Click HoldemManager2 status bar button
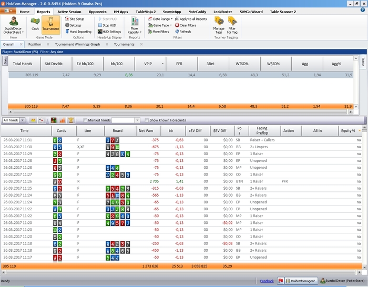 point(301,281)
